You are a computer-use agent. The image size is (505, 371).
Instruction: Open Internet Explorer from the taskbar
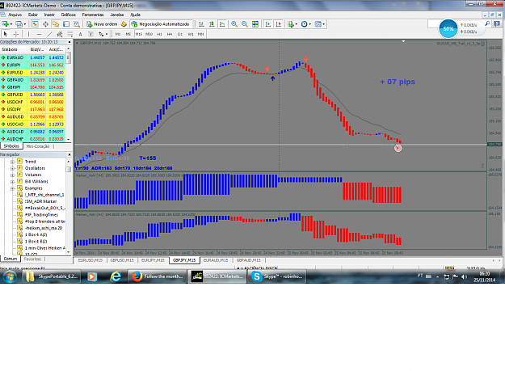pos(116,276)
